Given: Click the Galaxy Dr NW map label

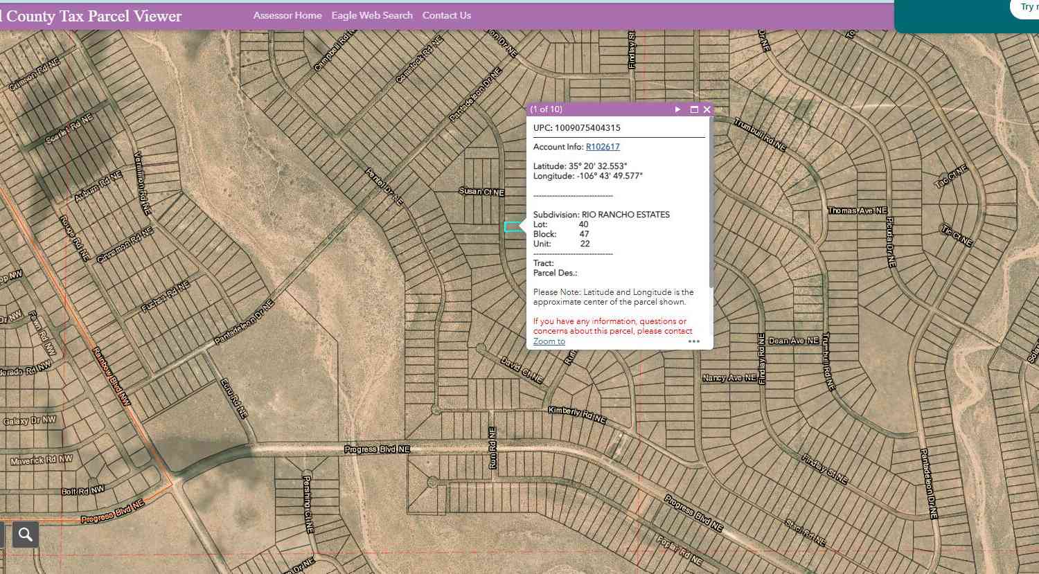Looking at the screenshot, I should (x=30, y=421).
